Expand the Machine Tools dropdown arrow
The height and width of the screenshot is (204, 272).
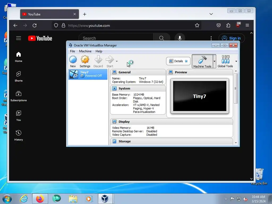point(214,61)
